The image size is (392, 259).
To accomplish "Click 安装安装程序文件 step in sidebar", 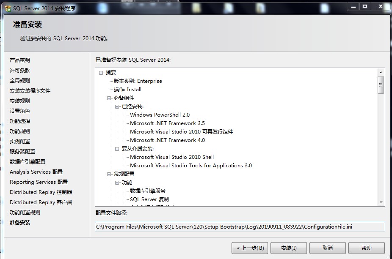I will [x=30, y=91].
